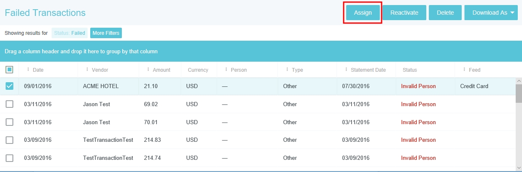The height and width of the screenshot is (172, 522).
Task: Open the Date column menu icon
Action: [x=28, y=70]
